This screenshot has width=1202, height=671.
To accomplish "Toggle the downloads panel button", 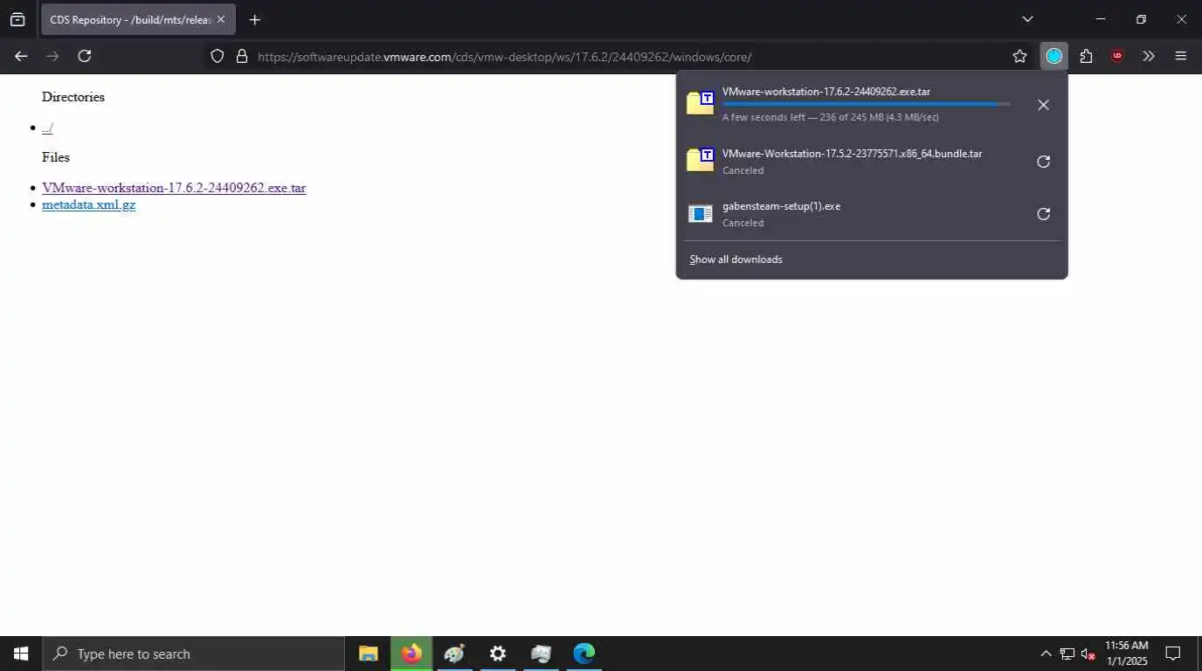I will (1054, 56).
